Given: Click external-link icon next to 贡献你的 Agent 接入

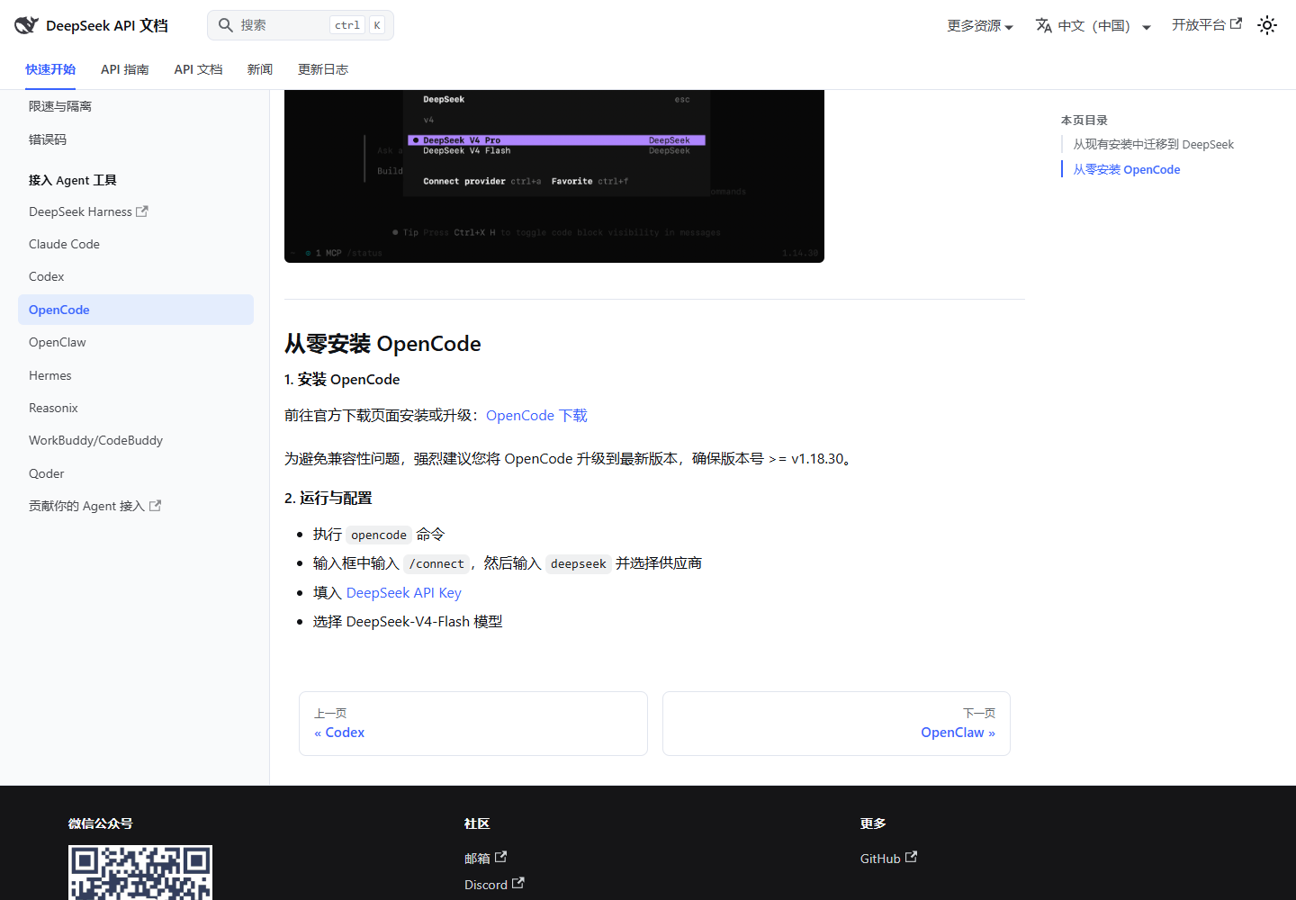Looking at the screenshot, I should tap(155, 506).
